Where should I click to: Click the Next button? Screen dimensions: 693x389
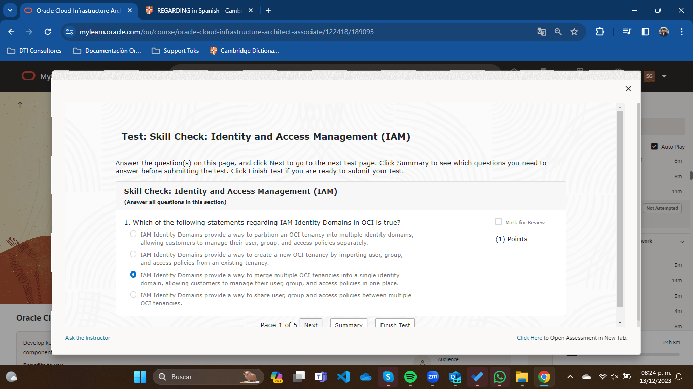(310, 324)
